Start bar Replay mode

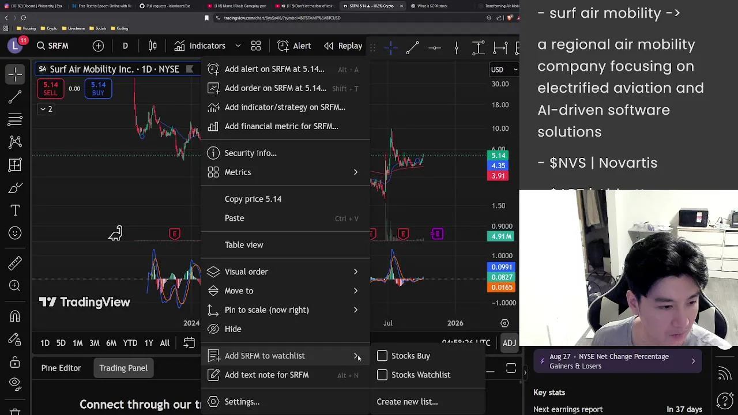pyautogui.click(x=343, y=46)
